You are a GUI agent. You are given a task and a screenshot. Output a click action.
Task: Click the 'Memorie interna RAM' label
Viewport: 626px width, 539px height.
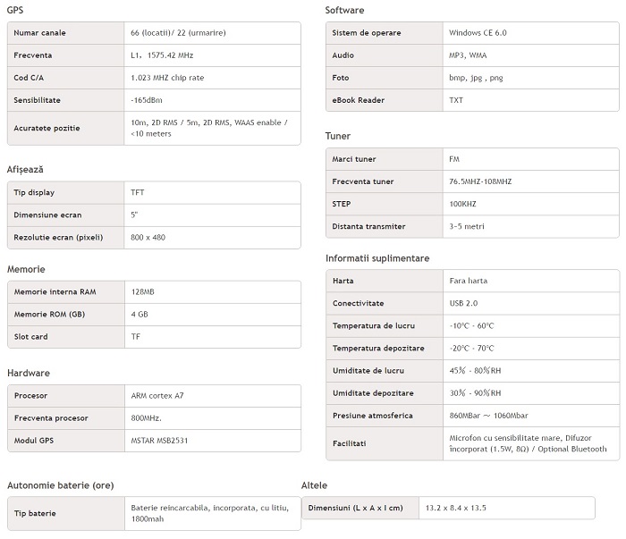(x=55, y=291)
